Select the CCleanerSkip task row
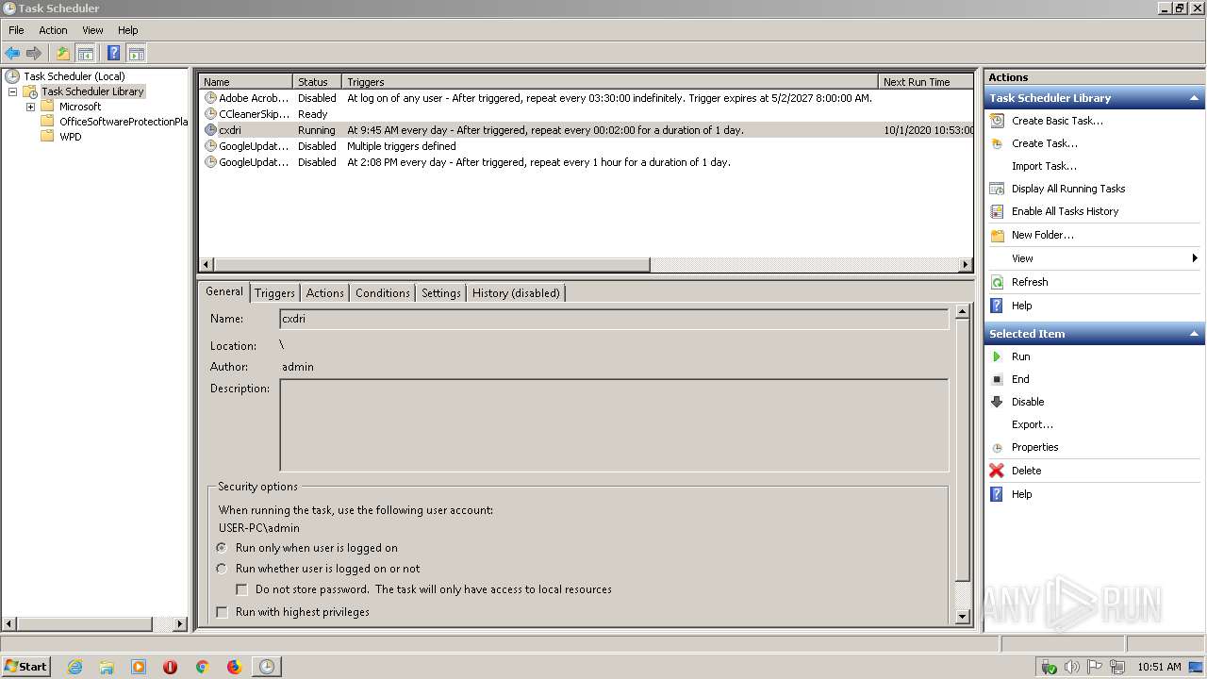This screenshot has width=1207, height=679. coord(586,114)
